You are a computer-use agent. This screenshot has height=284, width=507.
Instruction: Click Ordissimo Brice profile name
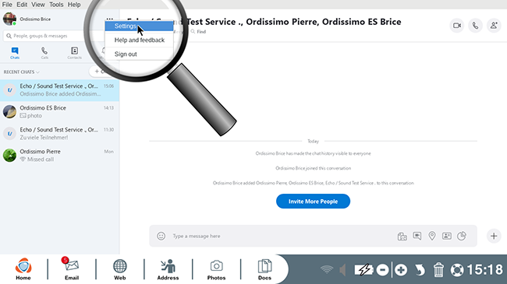tap(35, 19)
